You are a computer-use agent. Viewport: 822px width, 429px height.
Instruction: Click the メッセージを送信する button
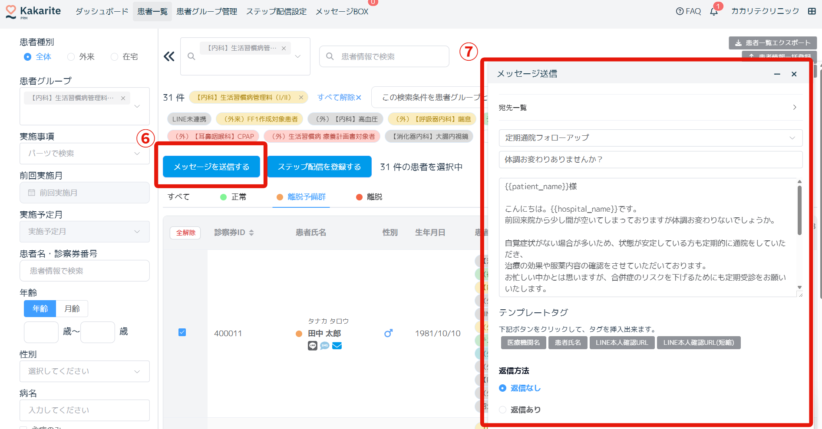211,167
